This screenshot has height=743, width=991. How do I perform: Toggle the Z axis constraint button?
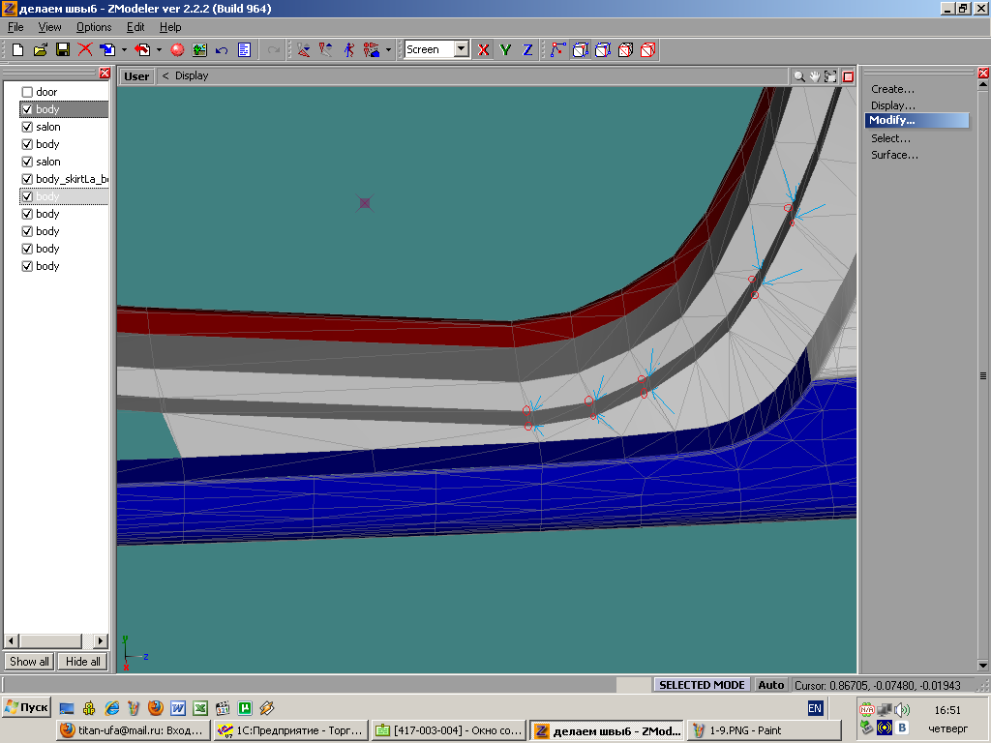[527, 49]
